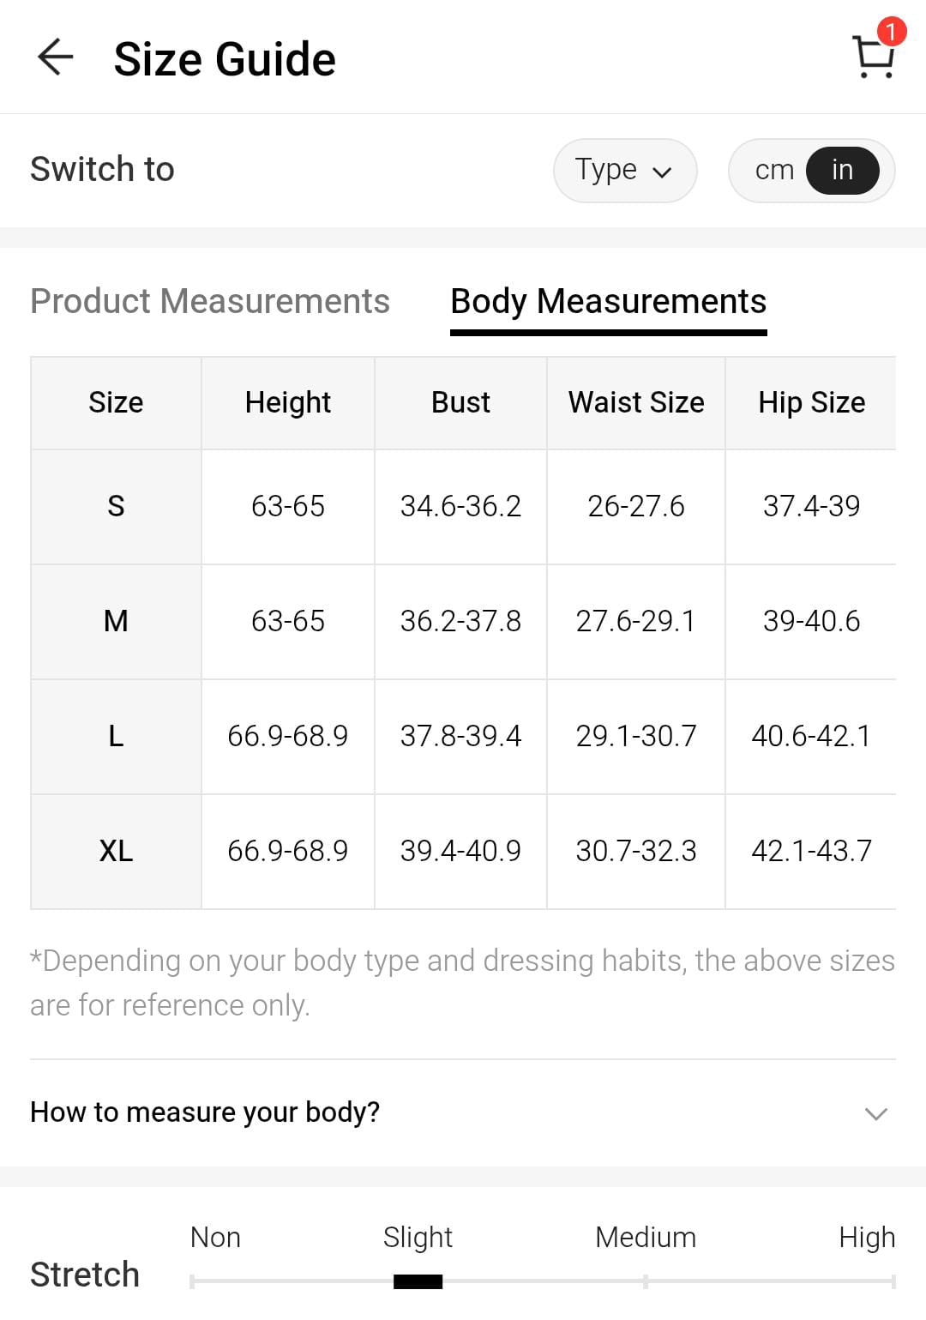This screenshot has height=1320, width=926.
Task: Tap the XL size row label
Action: click(x=116, y=851)
